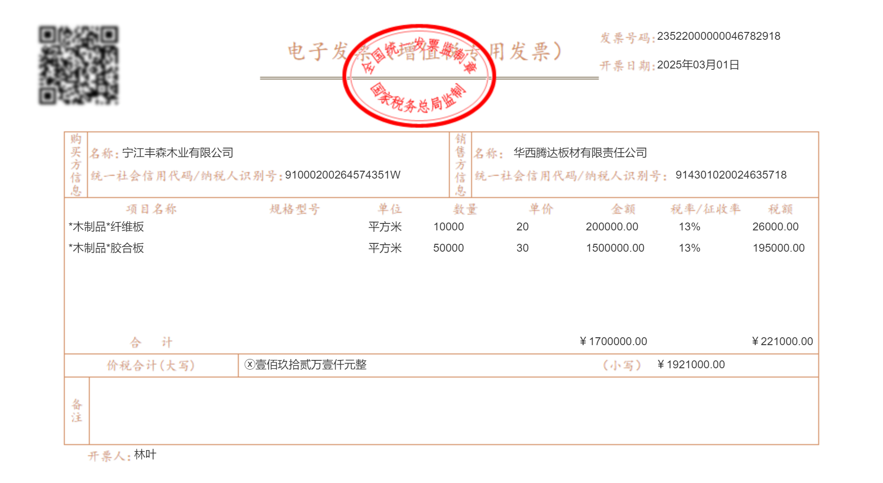Click the 规格型号 column header

click(x=295, y=209)
